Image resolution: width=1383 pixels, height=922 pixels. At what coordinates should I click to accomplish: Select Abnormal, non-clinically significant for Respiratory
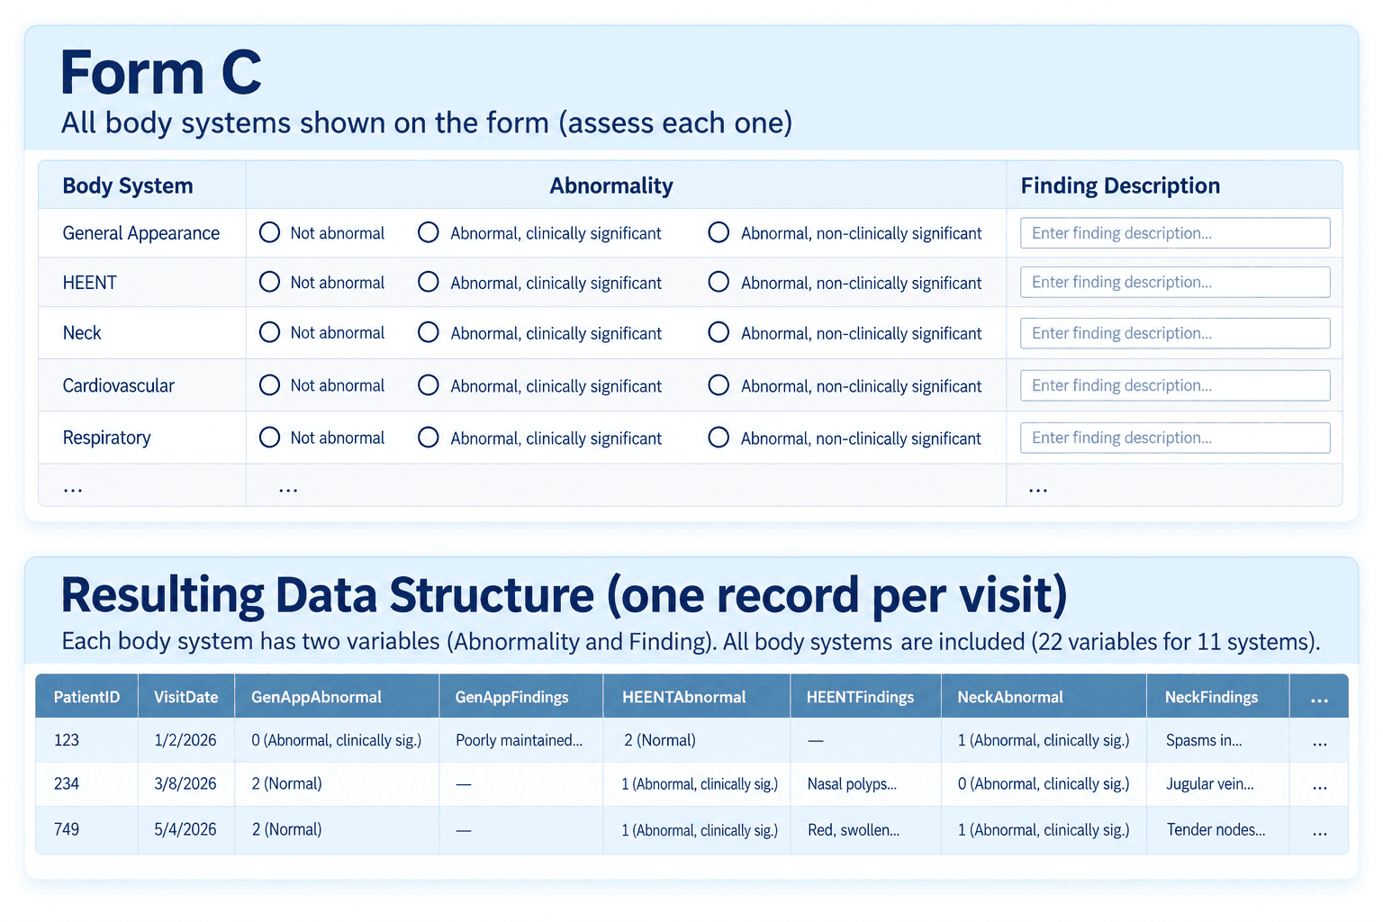(x=719, y=438)
